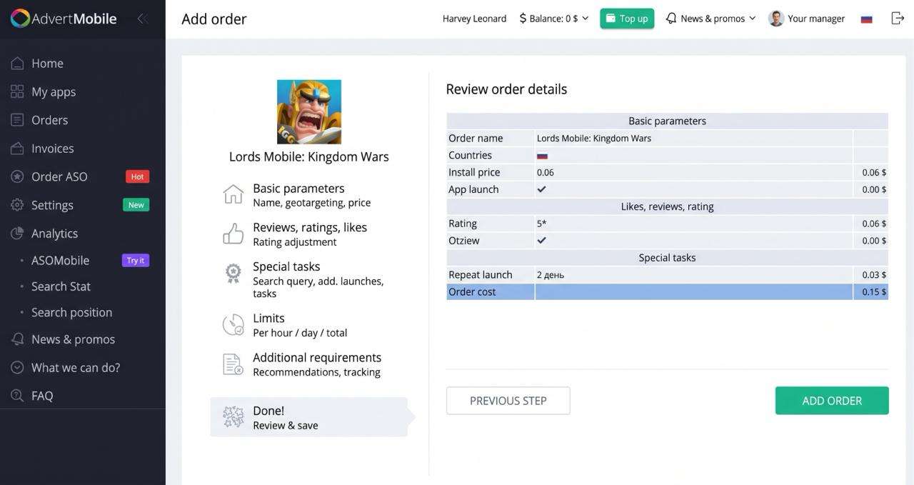
Task: Click the Special tasks badge icon
Action: tap(233, 273)
